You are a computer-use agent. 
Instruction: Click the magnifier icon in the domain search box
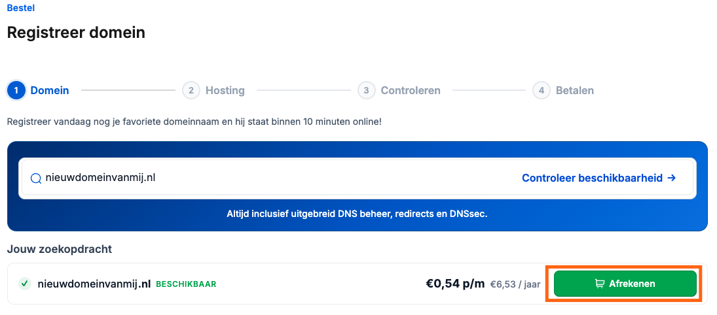pos(35,178)
